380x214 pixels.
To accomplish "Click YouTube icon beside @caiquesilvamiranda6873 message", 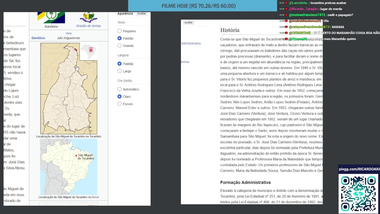I will pyautogui.click(x=286, y=27).
